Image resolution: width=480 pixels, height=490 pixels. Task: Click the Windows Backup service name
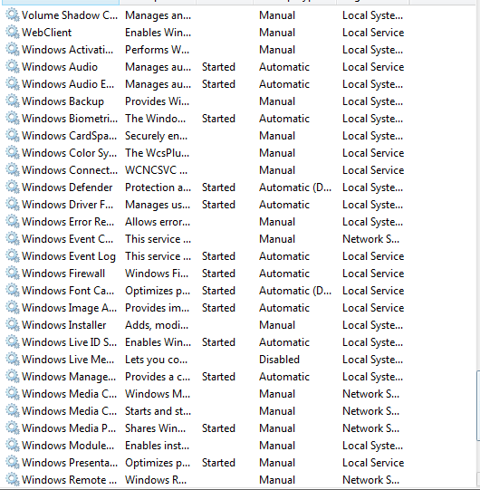[x=62, y=101]
